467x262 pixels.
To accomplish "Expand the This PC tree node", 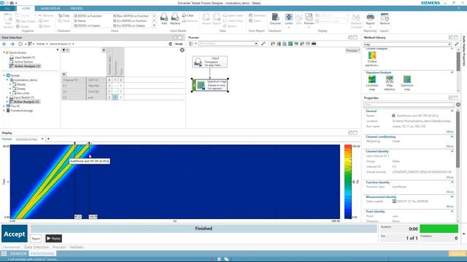I will click(x=4, y=106).
